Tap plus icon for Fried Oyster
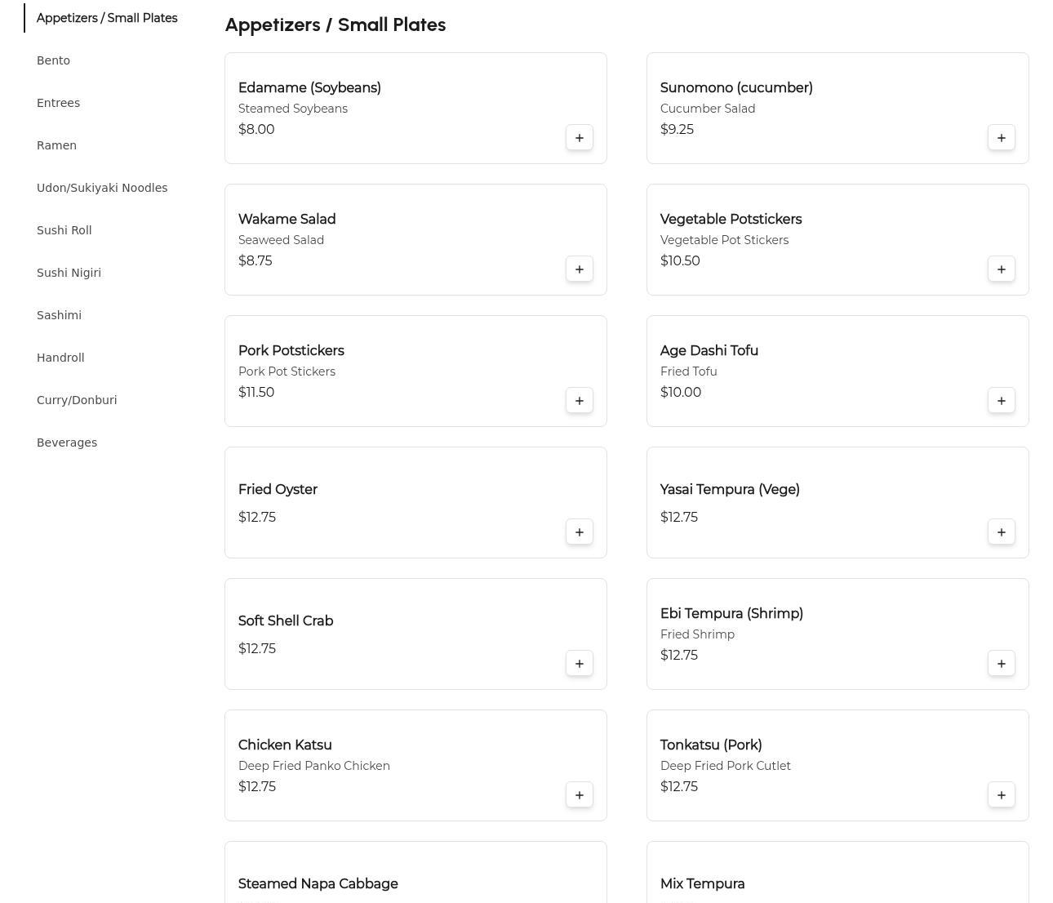The width and height of the screenshot is (1053, 903). point(580,532)
